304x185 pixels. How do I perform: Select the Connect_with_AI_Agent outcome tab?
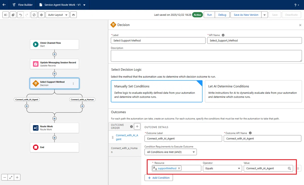click(x=125, y=137)
